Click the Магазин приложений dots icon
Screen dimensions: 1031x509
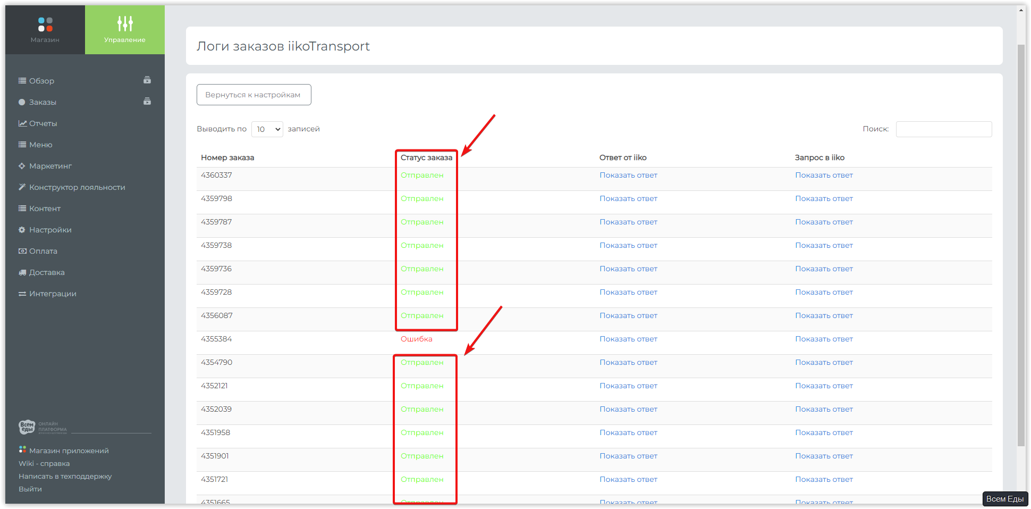(x=22, y=450)
